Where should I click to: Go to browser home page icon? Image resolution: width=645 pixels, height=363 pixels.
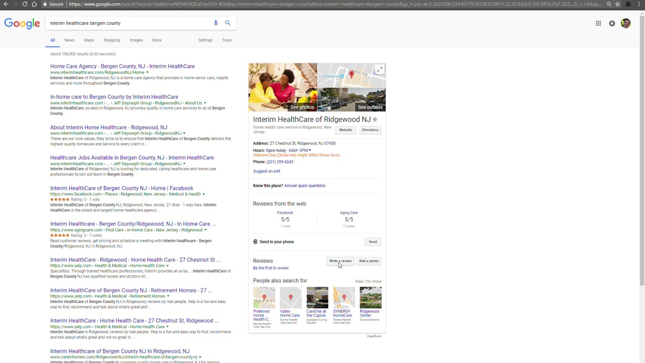[x=34, y=4]
